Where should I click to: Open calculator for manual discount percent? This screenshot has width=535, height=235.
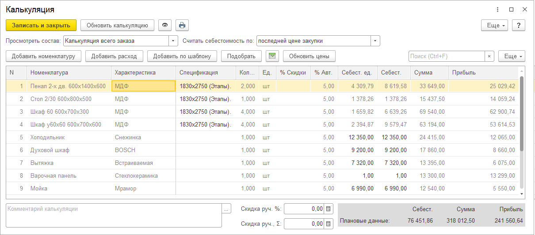(329, 209)
